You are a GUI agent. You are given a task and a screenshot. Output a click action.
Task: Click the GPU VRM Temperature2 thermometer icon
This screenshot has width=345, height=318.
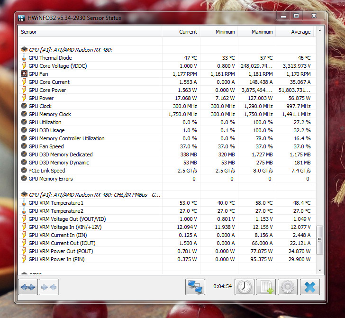(24, 210)
